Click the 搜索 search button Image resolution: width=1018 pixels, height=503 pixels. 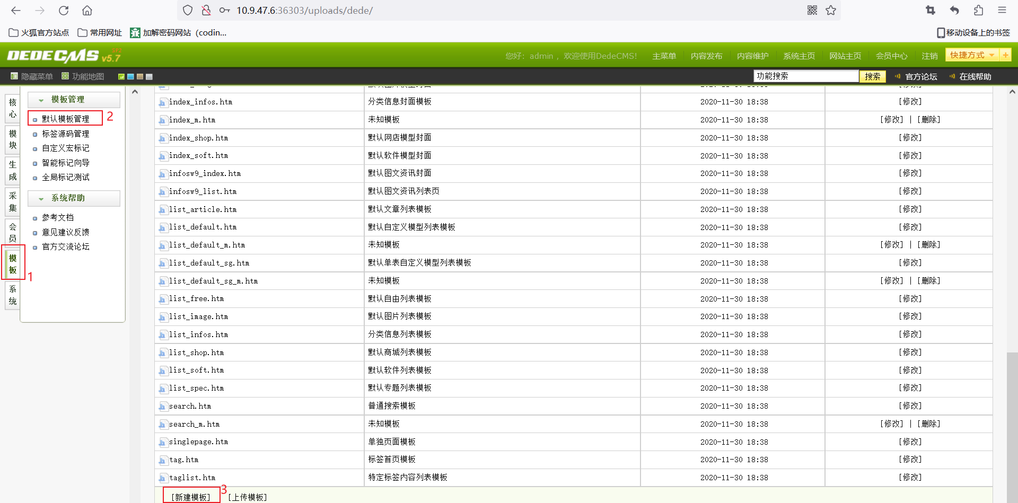[x=872, y=76]
